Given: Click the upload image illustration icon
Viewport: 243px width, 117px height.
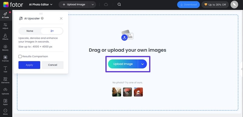Looking at the screenshot, I should coord(127,35).
